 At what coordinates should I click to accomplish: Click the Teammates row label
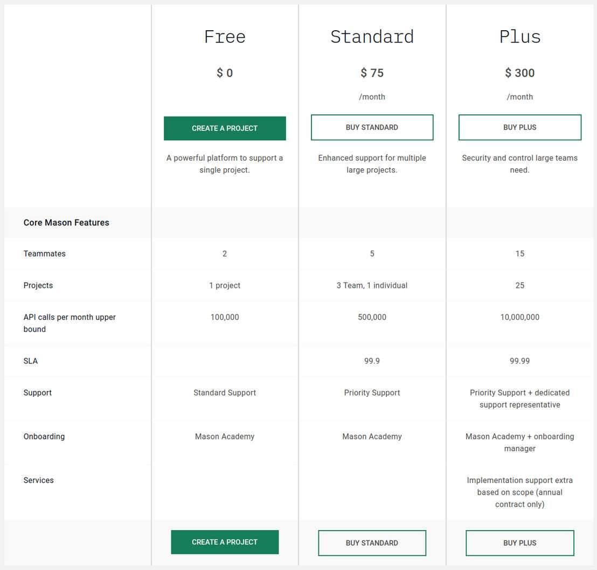[x=45, y=254]
